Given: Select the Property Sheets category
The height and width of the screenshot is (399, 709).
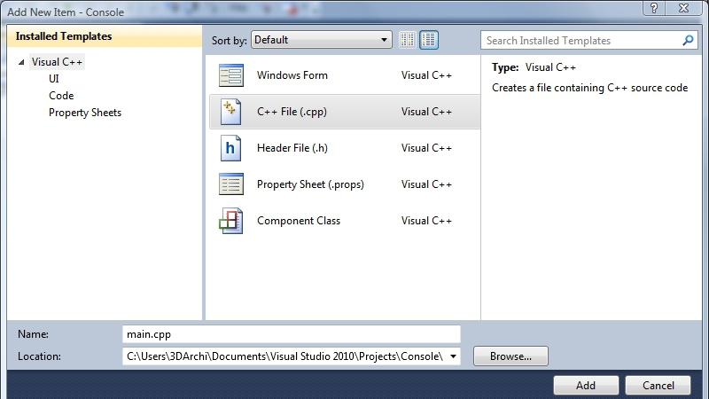Looking at the screenshot, I should point(85,113).
